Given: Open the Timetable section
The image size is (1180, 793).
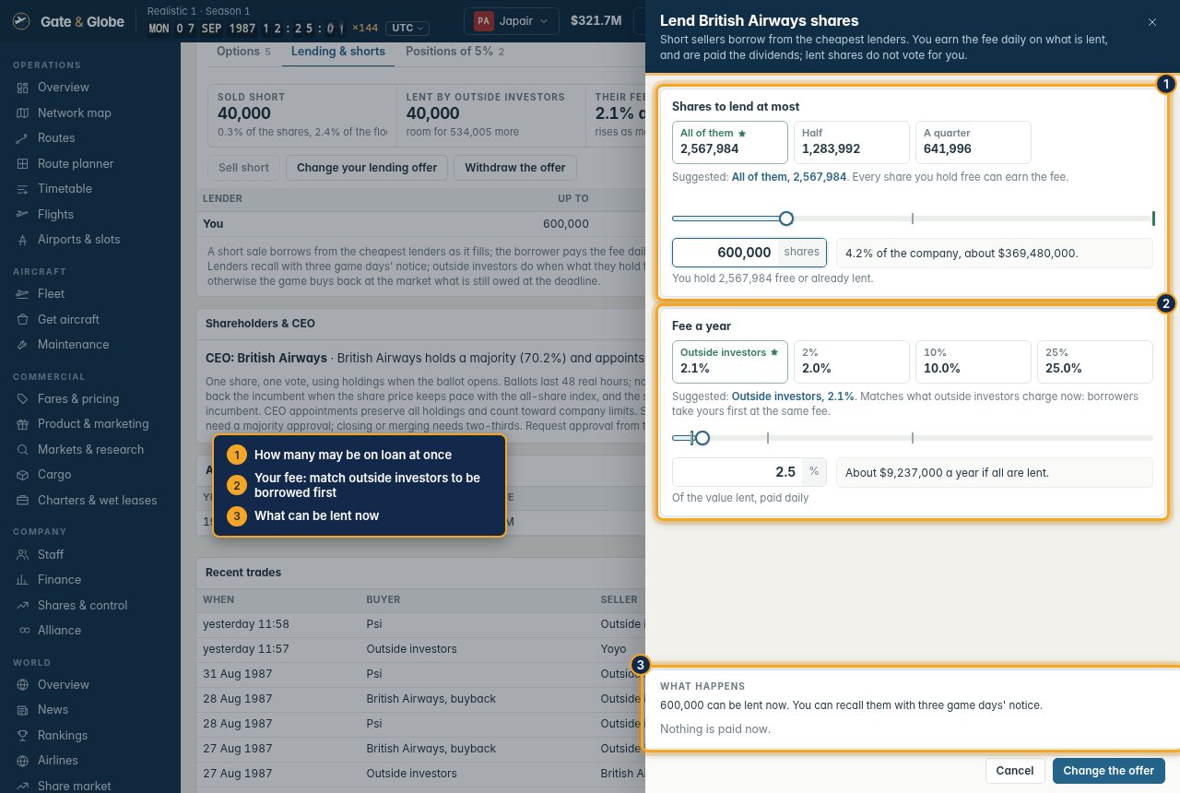Looking at the screenshot, I should 65,189.
